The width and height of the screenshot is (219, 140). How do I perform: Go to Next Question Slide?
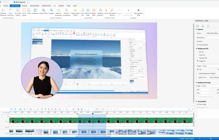(138, 12)
